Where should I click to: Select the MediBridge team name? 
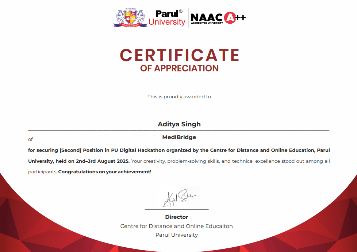pos(179,137)
